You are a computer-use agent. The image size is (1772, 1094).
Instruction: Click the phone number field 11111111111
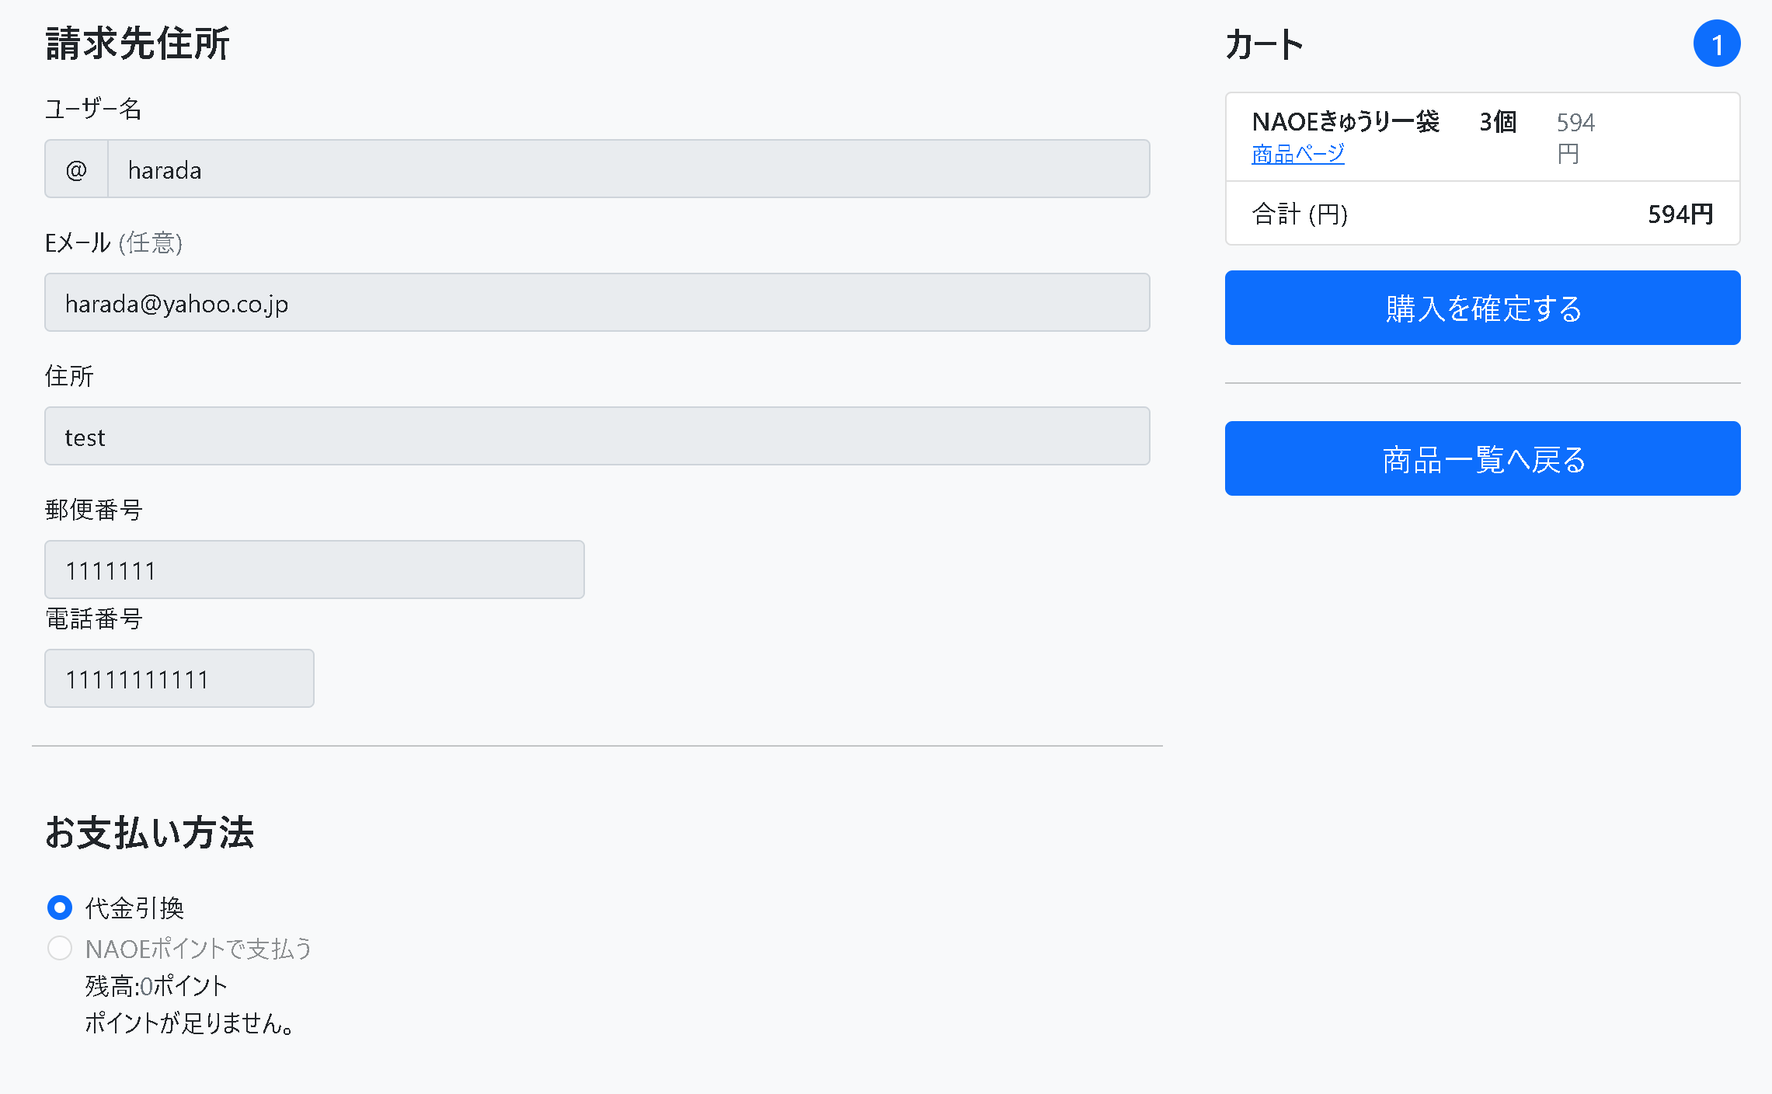pyautogui.click(x=179, y=678)
